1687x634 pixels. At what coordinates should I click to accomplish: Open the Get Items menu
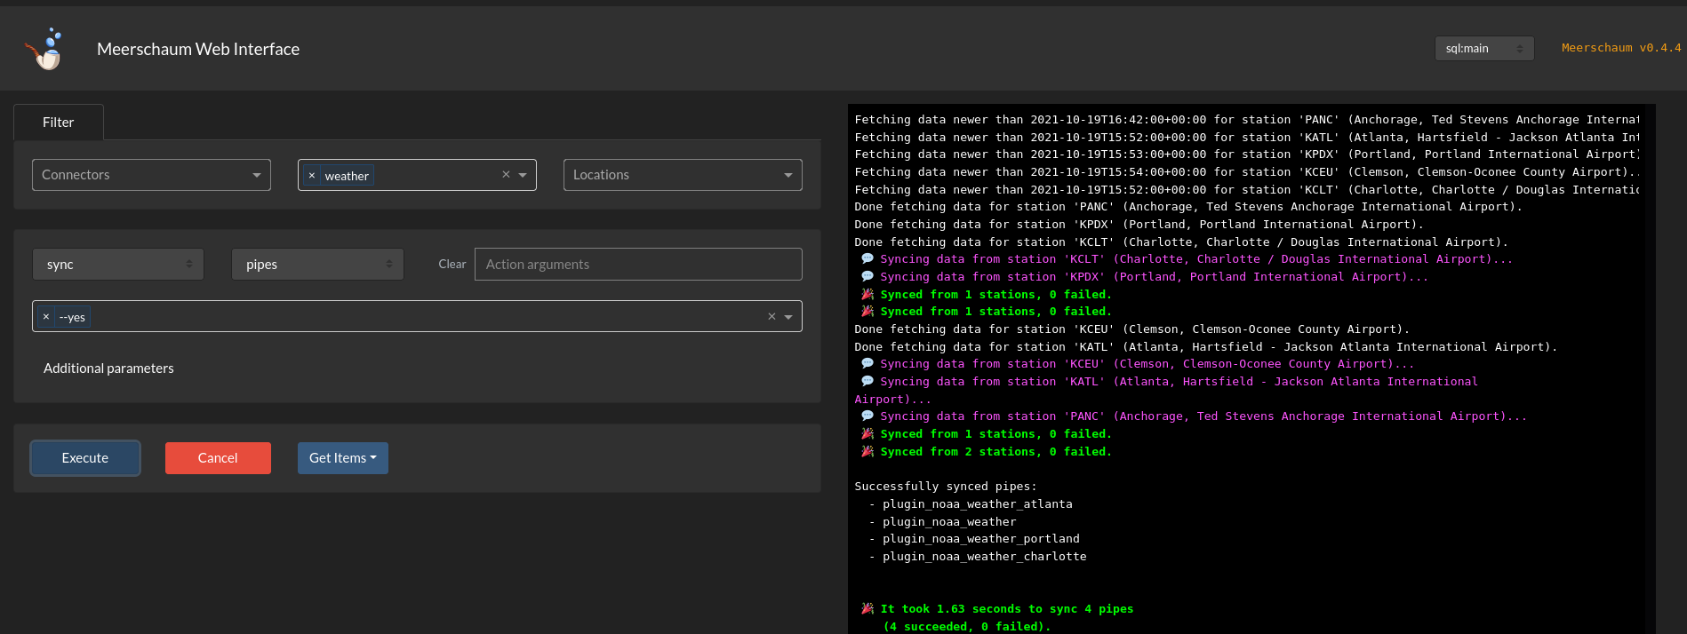[x=342, y=458]
